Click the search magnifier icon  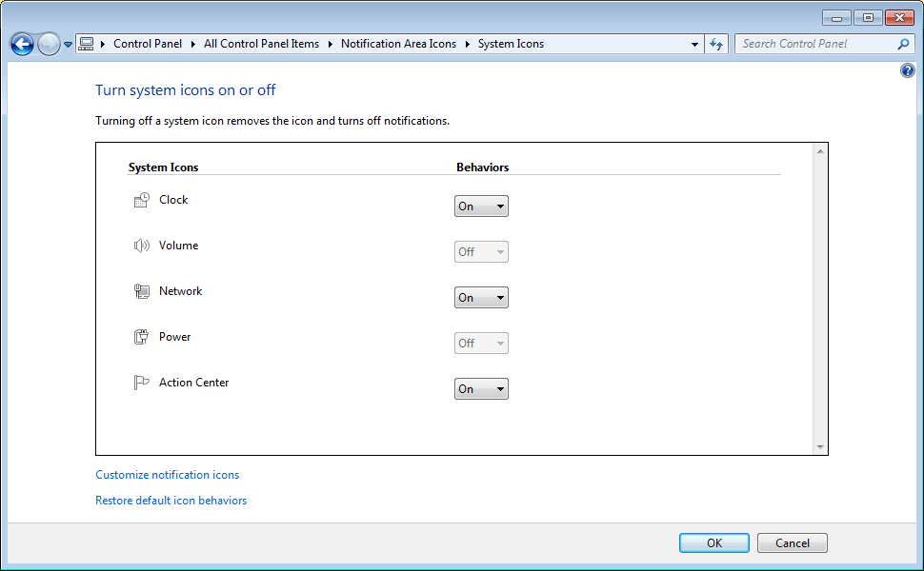point(903,44)
